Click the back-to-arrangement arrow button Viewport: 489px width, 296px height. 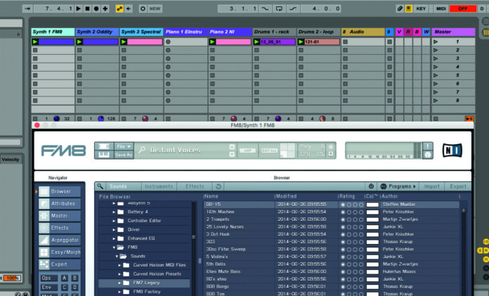129,8
